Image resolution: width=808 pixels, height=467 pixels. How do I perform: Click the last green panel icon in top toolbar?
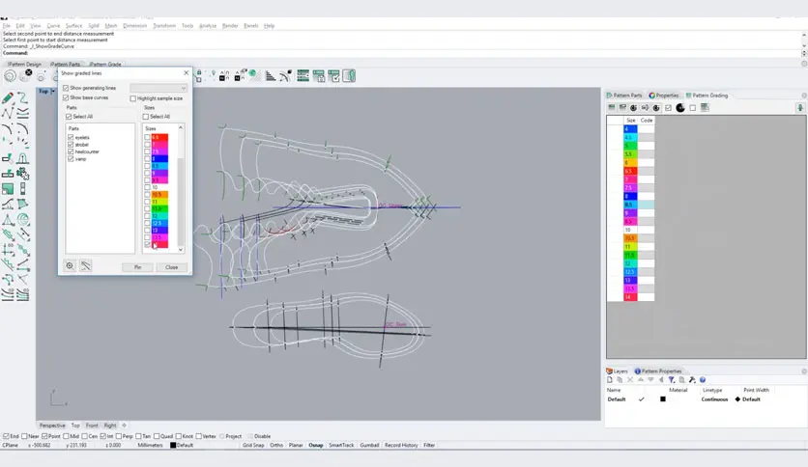pos(349,75)
